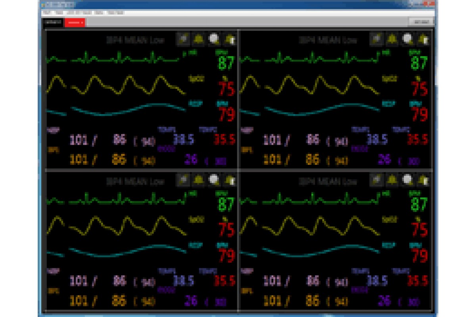Click red respiration value 79 in top-right panel
This screenshot has width=476, height=317.
click(x=420, y=114)
